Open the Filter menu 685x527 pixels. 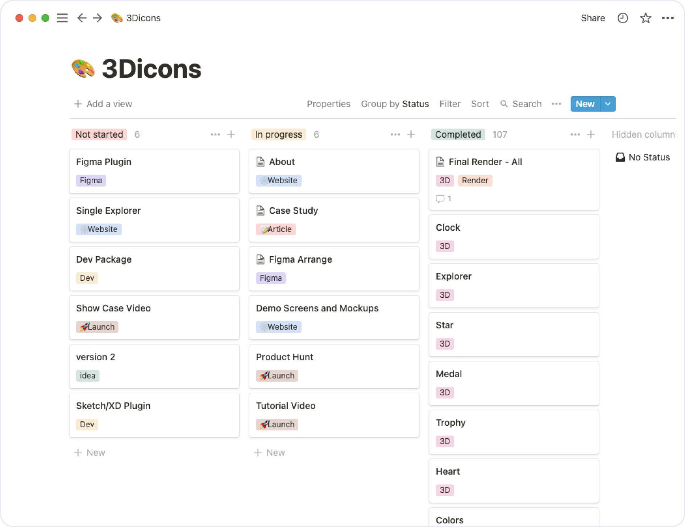tap(450, 104)
